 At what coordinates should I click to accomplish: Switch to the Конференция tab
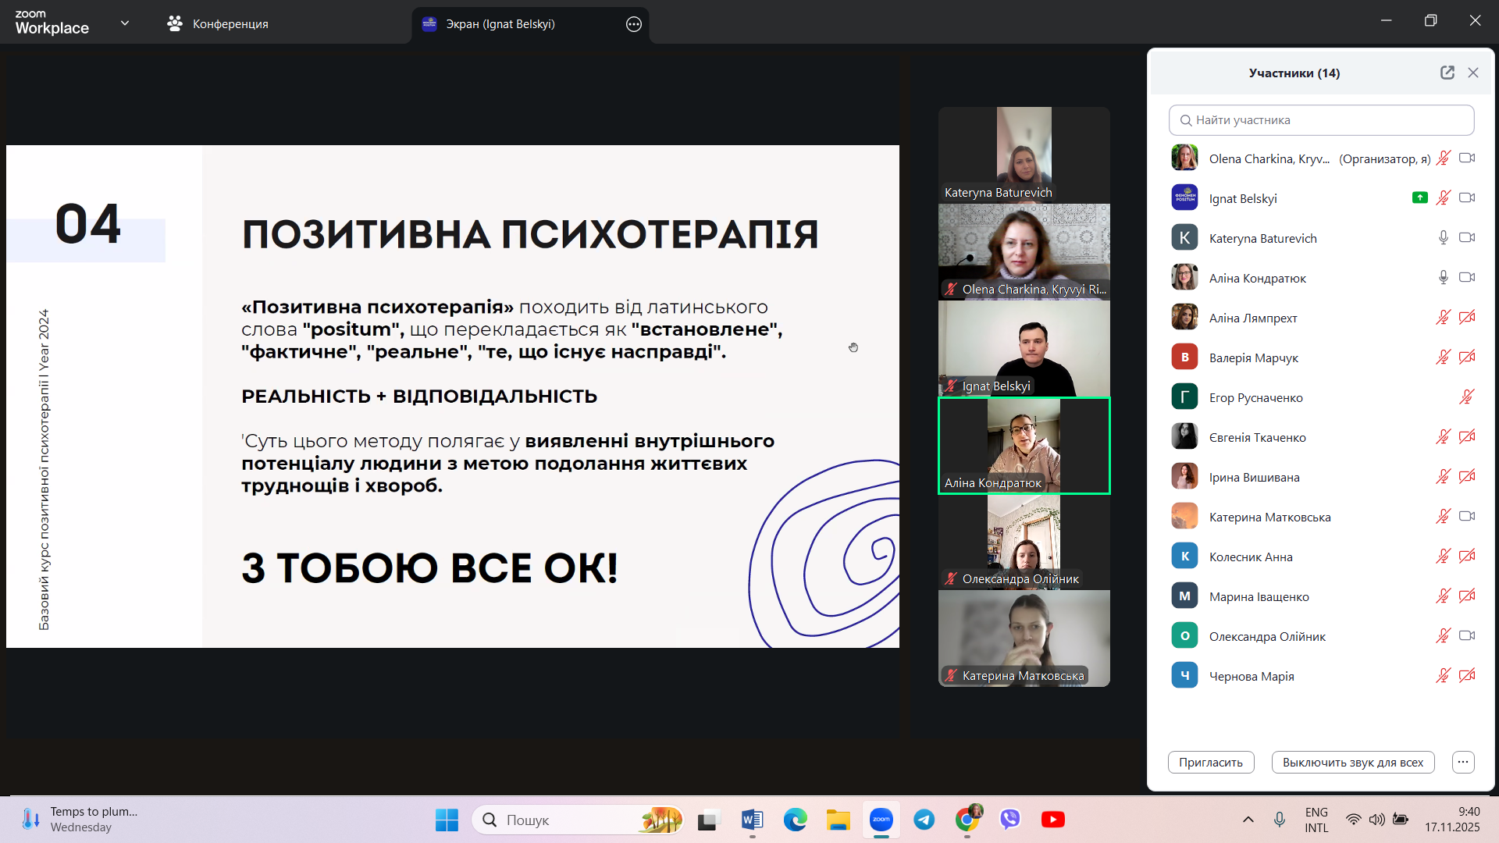point(218,24)
